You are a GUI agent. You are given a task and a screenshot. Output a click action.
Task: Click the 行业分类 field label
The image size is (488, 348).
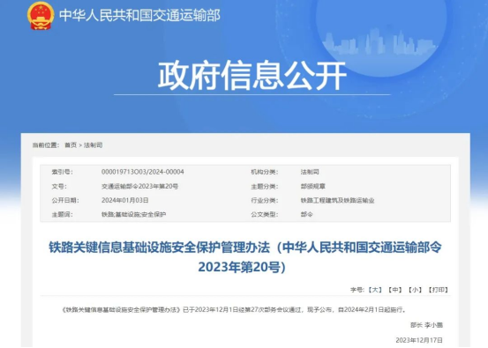[x=265, y=200]
